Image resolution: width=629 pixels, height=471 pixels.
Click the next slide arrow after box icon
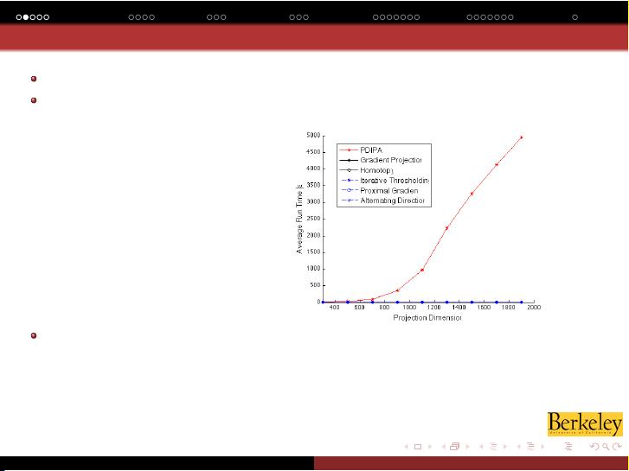point(430,447)
